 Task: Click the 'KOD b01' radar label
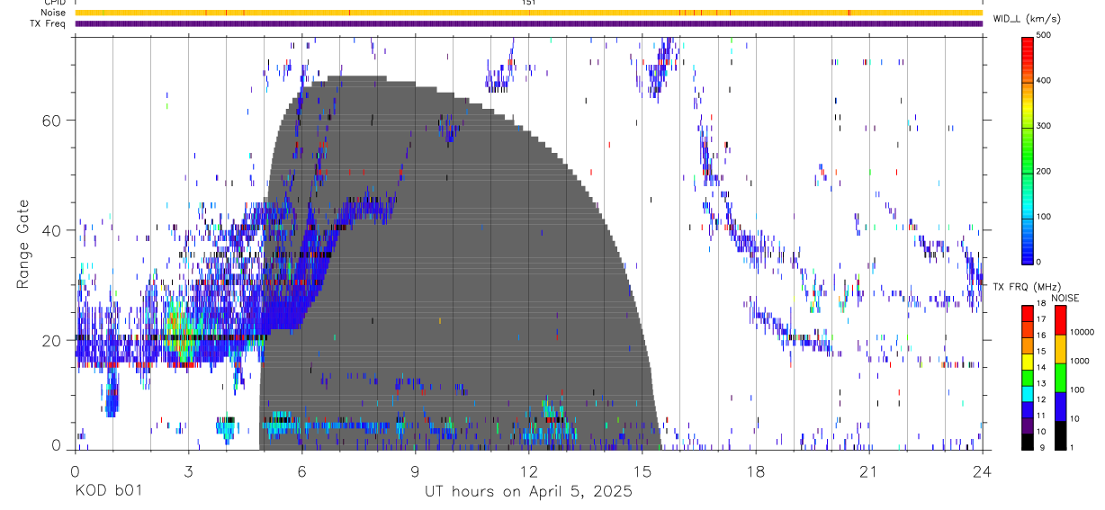coord(107,492)
